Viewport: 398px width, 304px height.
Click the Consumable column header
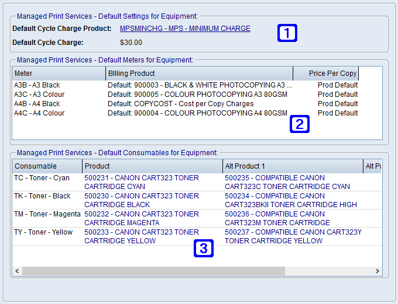point(47,166)
